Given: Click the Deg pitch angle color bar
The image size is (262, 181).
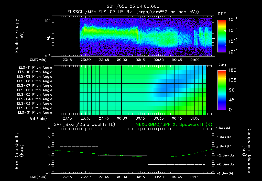Looking at the screenshot, I should pos(222,90).
